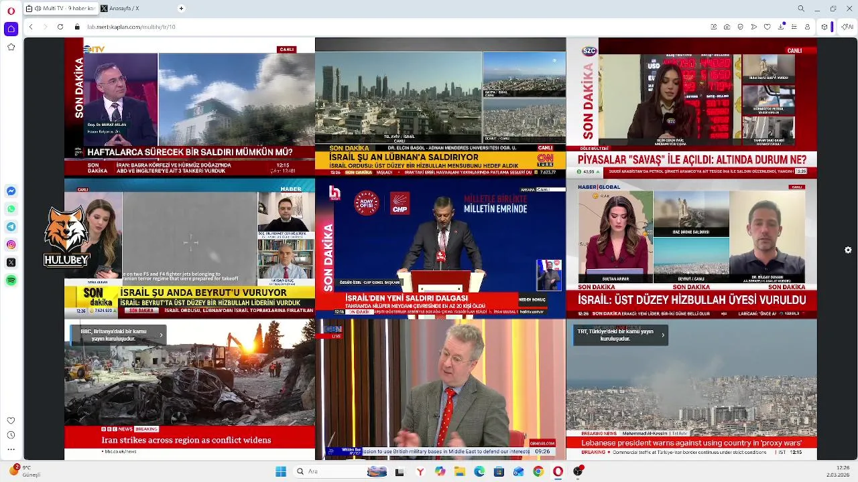Open the profile account icon
Image resolution: width=858 pixels, height=482 pixels.
click(808, 27)
